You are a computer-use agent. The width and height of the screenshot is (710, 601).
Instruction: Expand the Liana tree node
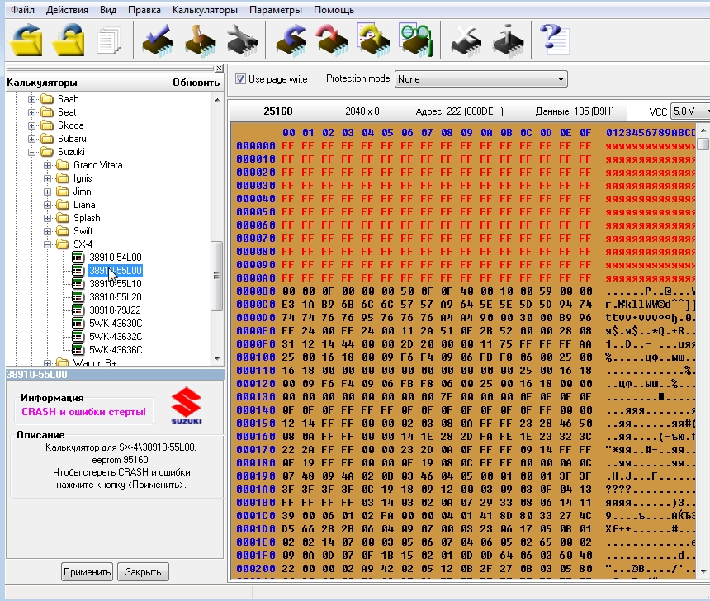pos(47,205)
